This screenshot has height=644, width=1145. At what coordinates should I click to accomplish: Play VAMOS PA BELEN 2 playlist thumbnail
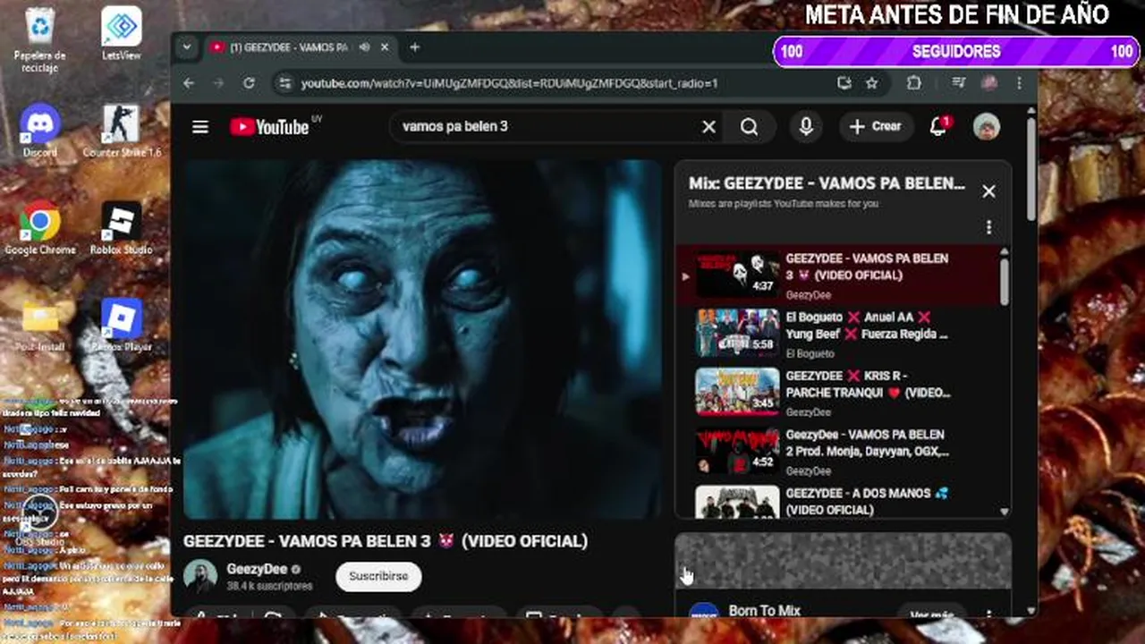(737, 451)
